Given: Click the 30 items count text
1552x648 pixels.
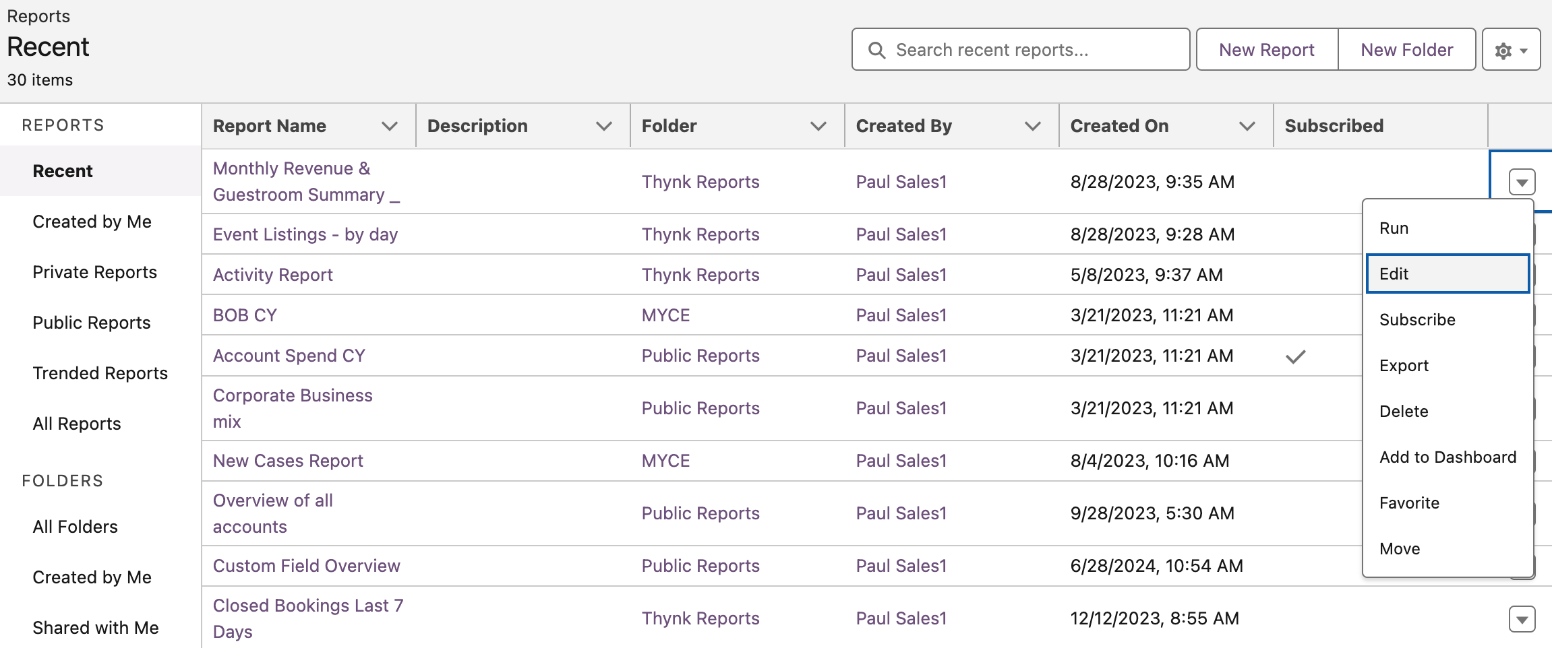Looking at the screenshot, I should click(x=40, y=80).
